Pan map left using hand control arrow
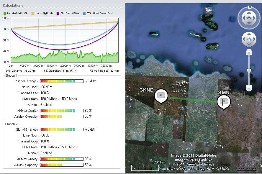 [x=244, y=39]
